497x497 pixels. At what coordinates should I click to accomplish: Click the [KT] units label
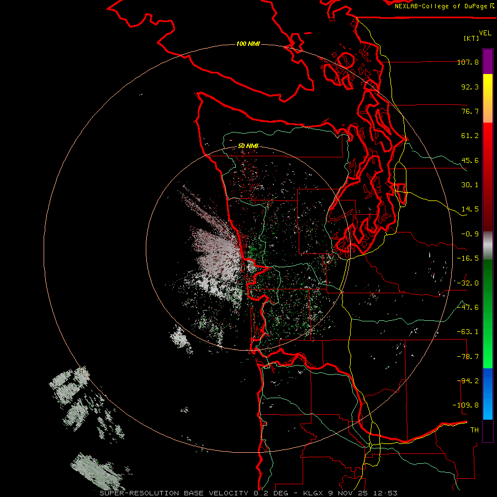point(472,38)
